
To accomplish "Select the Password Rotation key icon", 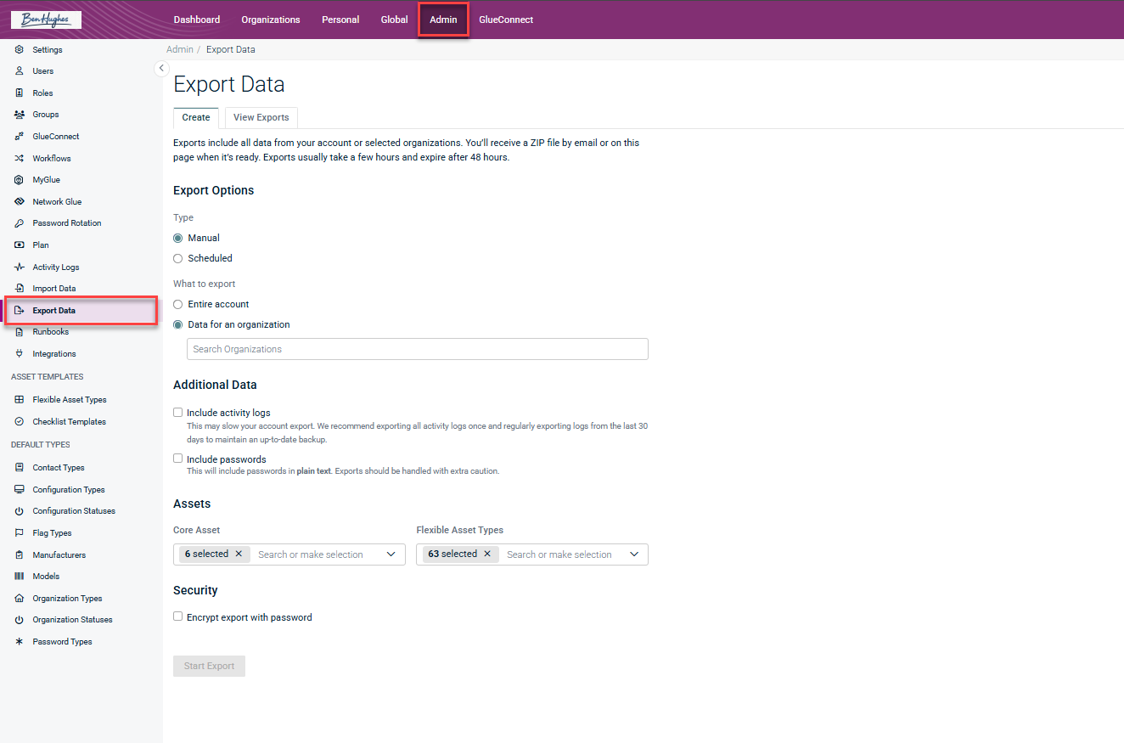I will pyautogui.click(x=20, y=223).
